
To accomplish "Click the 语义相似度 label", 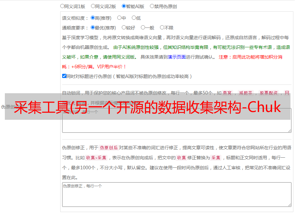I will click(75, 18).
